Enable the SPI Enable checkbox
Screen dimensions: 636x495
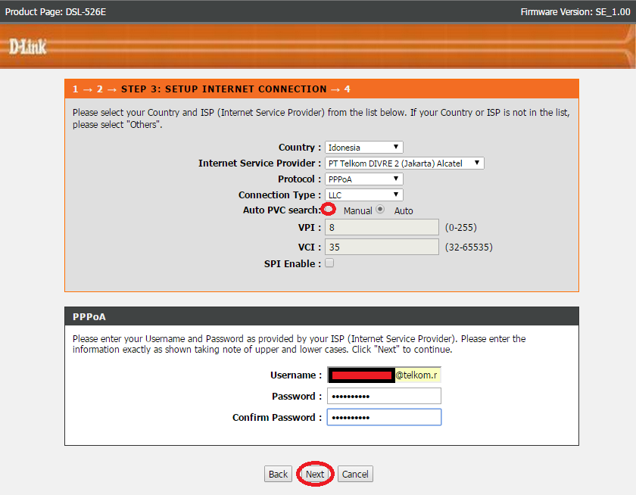[x=329, y=263]
